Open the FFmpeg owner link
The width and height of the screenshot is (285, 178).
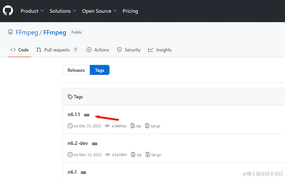[x=27, y=33]
